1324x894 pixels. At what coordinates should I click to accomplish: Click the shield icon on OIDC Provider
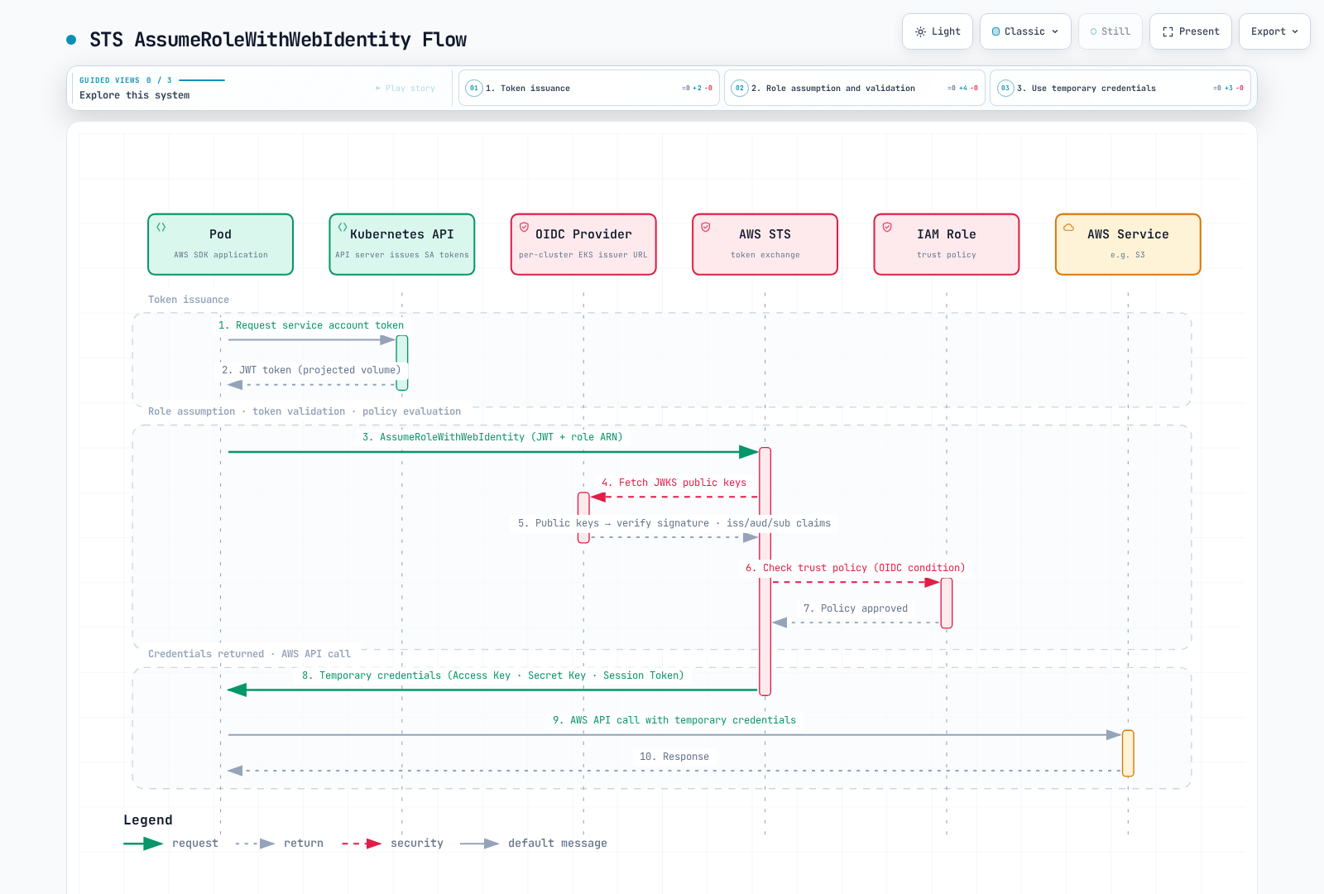click(x=524, y=227)
